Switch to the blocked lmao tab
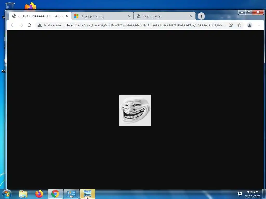The image size is (266, 199). pyautogui.click(x=164, y=16)
